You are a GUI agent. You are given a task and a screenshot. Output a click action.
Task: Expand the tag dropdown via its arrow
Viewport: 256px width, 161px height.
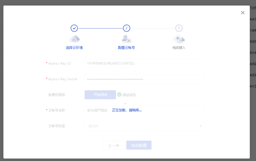click(x=201, y=126)
